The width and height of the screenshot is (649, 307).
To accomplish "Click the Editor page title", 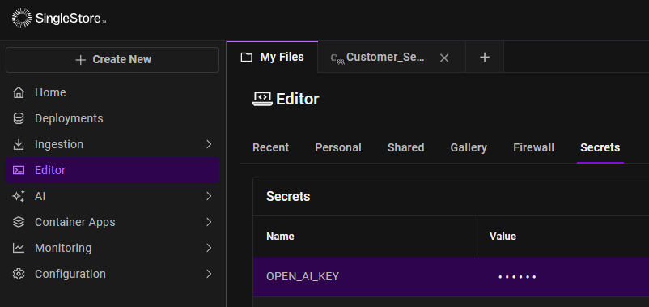I will tap(298, 100).
